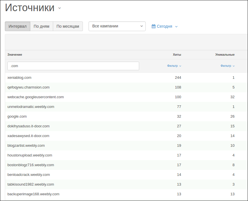Click bostonblogz716.weebly.com entry
The image size is (248, 201).
pyautogui.click(x=31, y=165)
